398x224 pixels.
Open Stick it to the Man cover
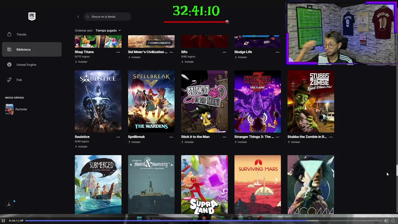point(204,101)
